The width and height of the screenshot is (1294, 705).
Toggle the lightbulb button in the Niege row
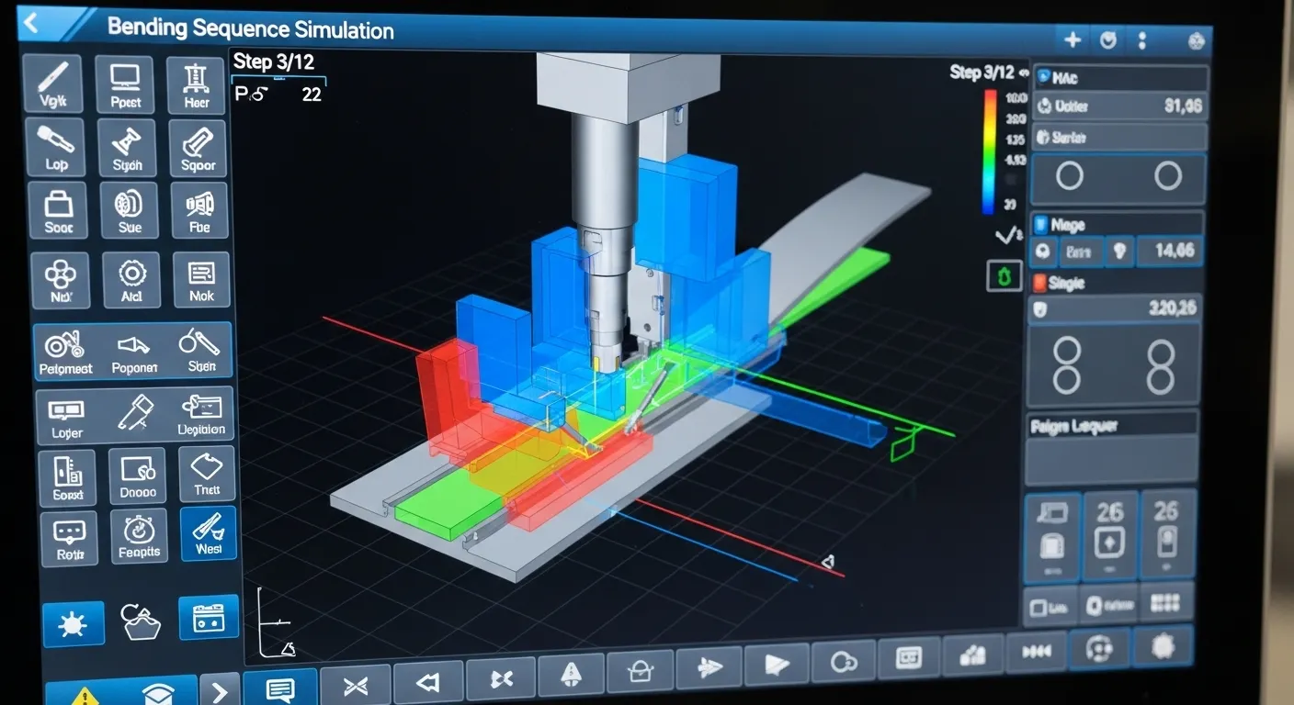coord(1120,252)
